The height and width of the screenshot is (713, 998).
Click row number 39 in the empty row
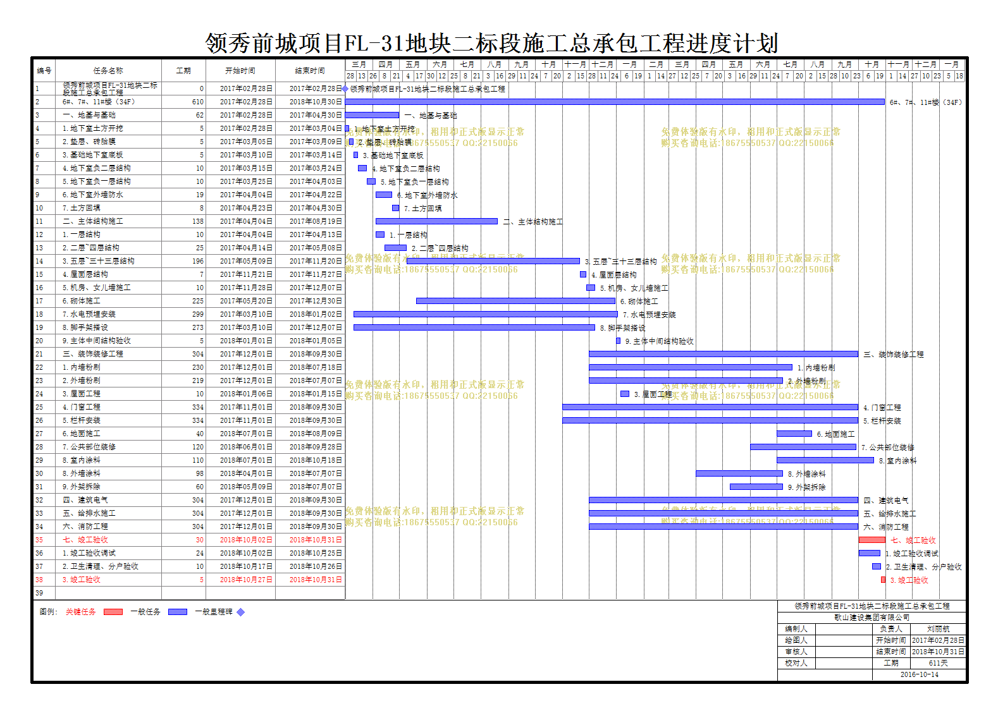coord(39,593)
